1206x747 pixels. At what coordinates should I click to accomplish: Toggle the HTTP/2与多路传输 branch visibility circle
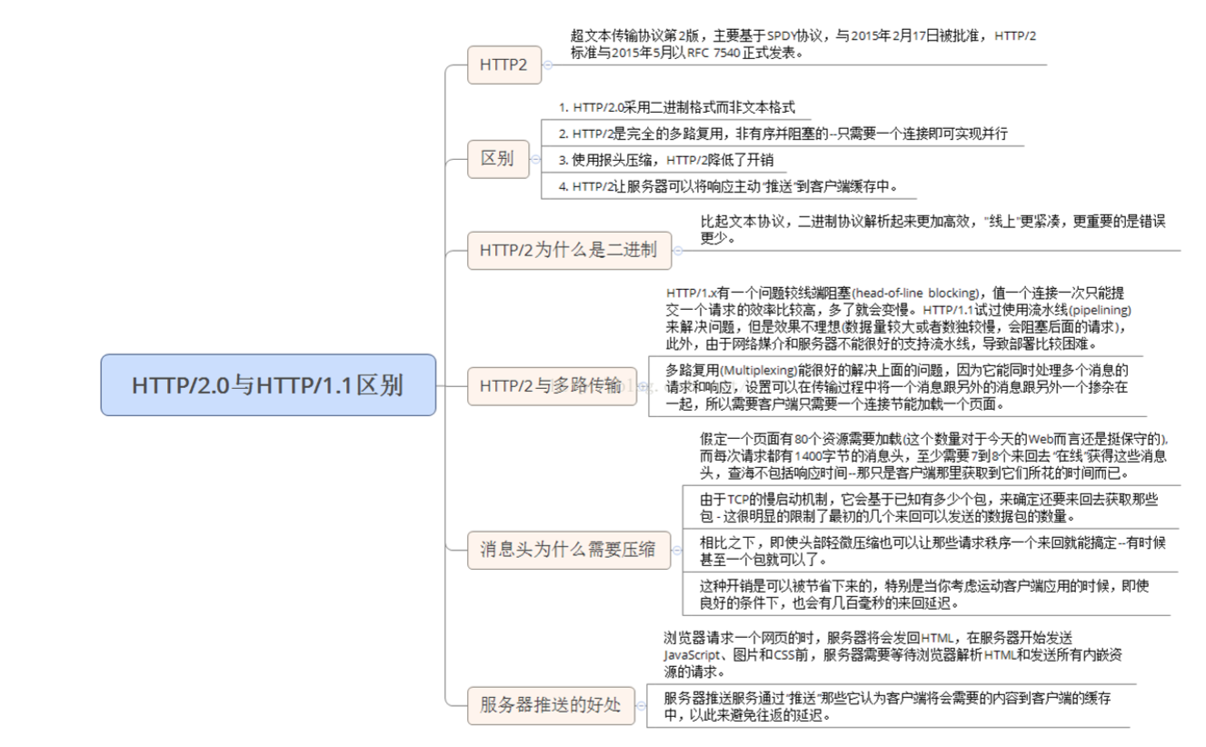(x=644, y=385)
